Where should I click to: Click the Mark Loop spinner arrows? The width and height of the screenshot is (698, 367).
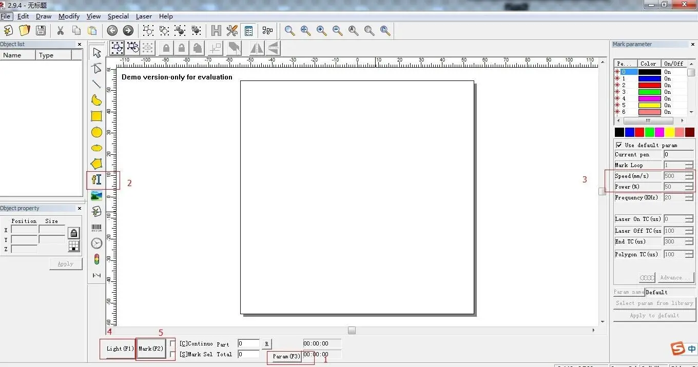coord(689,165)
